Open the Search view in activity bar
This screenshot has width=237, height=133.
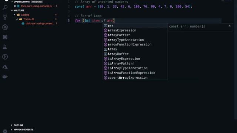tap(5, 7)
